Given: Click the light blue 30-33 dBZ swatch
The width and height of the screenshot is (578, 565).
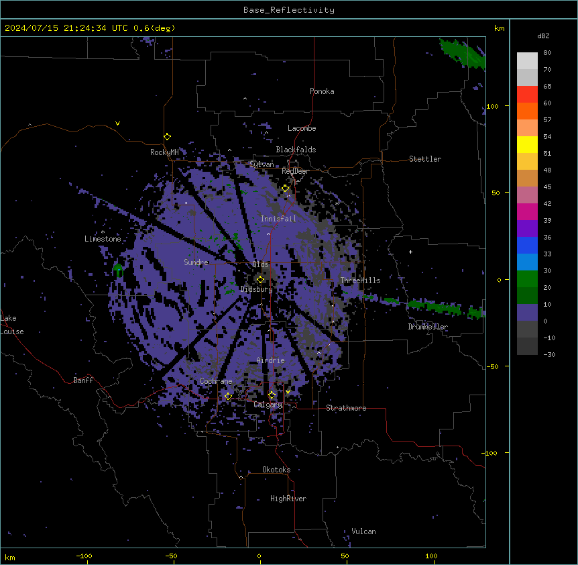Looking at the screenshot, I should click(527, 262).
